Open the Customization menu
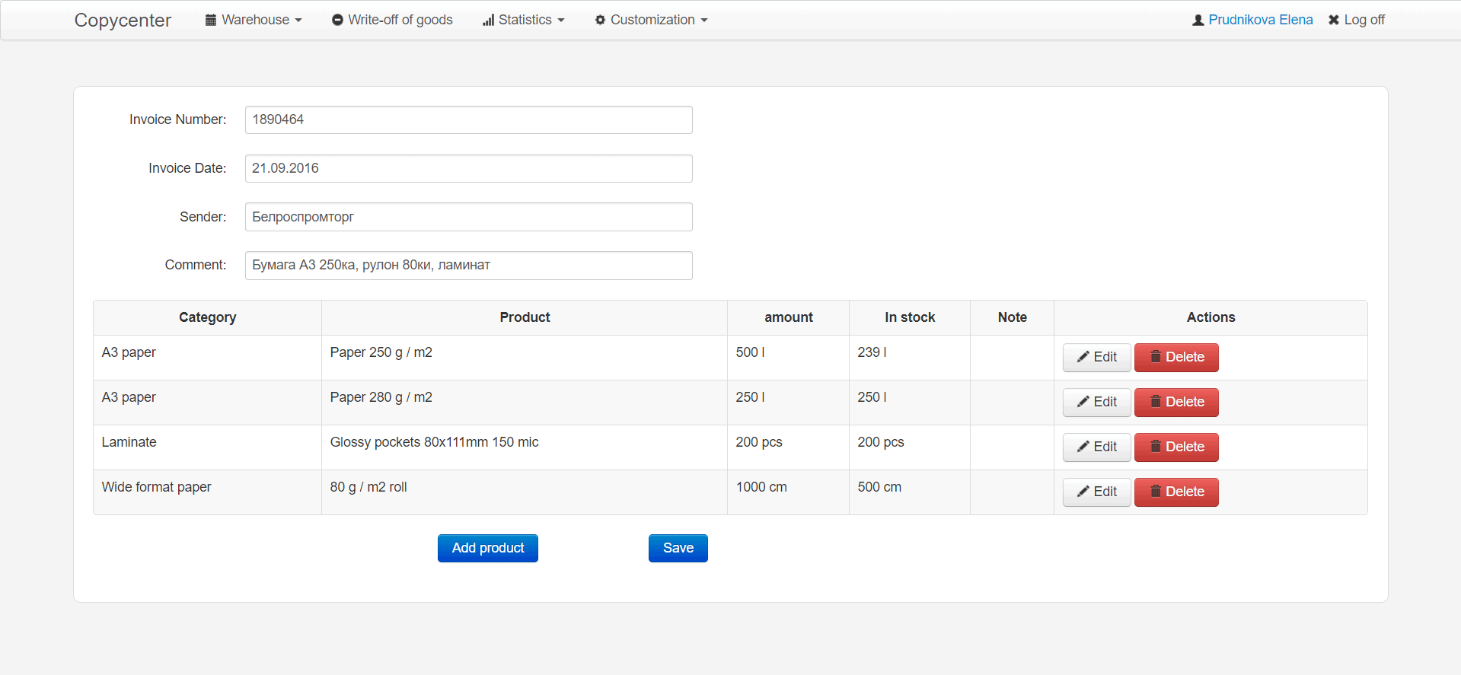This screenshot has width=1461, height=675. coord(651,20)
